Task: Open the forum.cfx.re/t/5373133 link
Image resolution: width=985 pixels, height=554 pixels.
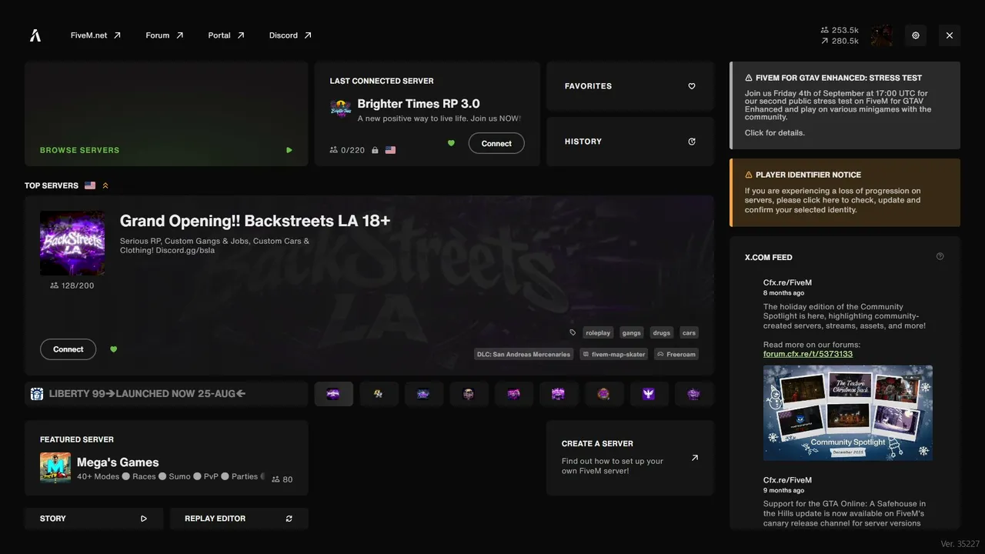Action: pyautogui.click(x=808, y=354)
